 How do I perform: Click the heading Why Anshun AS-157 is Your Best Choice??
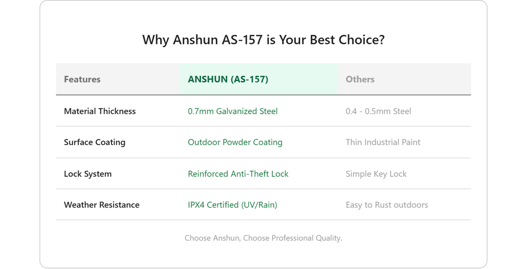(263, 40)
